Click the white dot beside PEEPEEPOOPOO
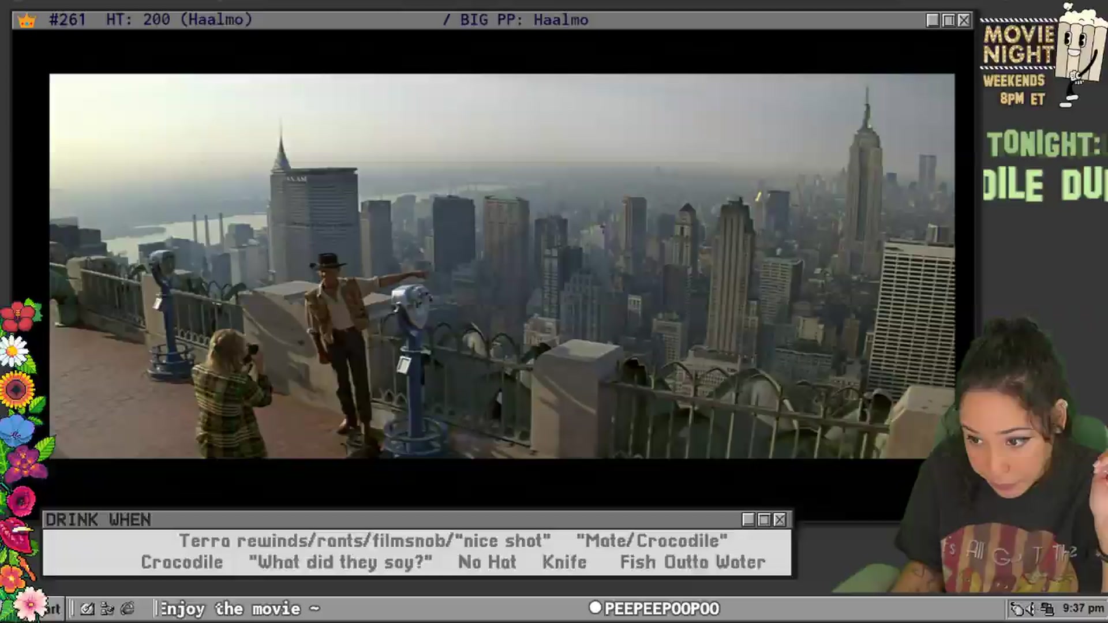The width and height of the screenshot is (1108, 623). tap(595, 607)
